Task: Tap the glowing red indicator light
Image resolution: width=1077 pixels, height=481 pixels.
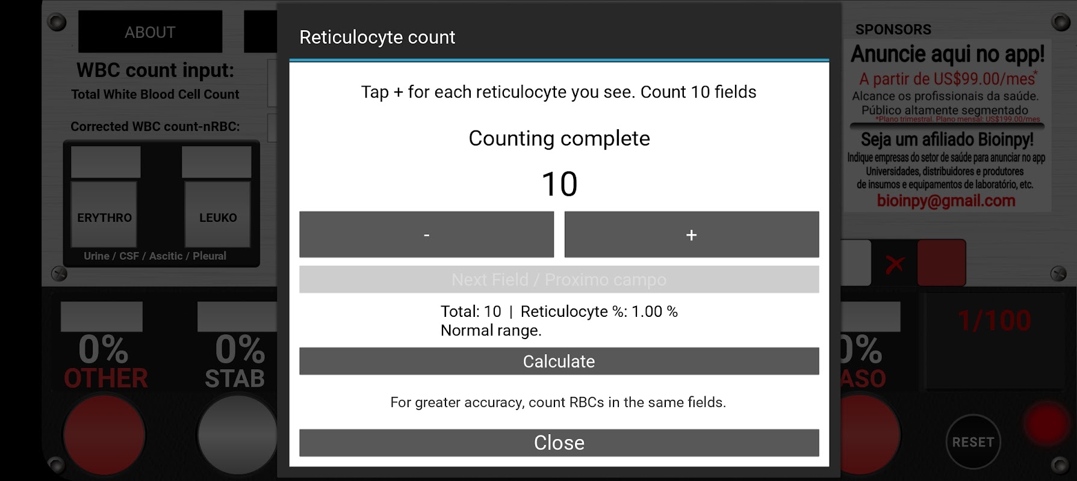Action: click(1048, 423)
